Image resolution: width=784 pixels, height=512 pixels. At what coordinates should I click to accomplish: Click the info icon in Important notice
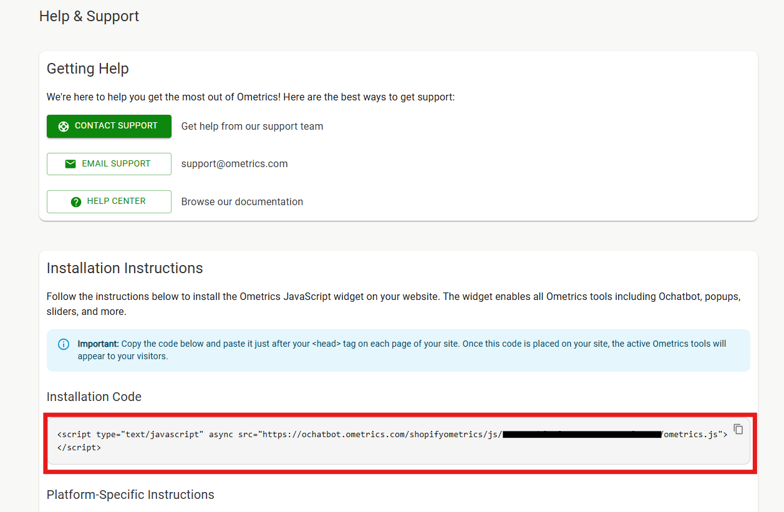coord(64,344)
